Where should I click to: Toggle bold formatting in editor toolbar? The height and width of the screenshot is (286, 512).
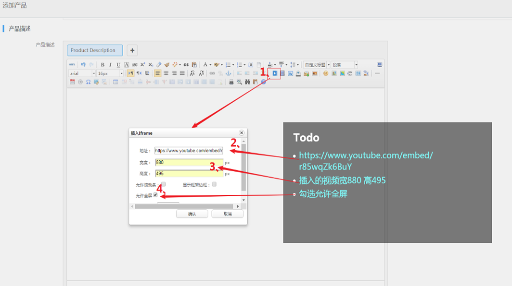(x=102, y=65)
